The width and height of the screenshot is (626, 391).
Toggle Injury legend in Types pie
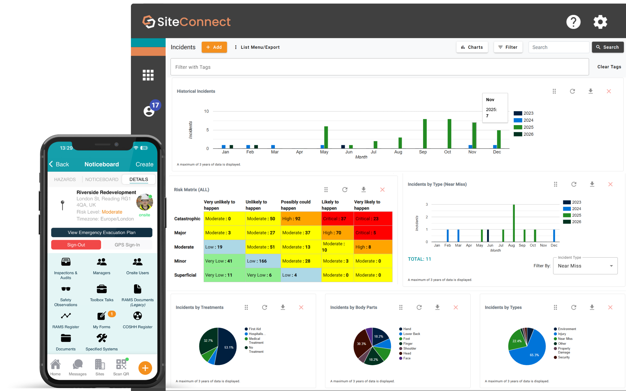[560, 334]
